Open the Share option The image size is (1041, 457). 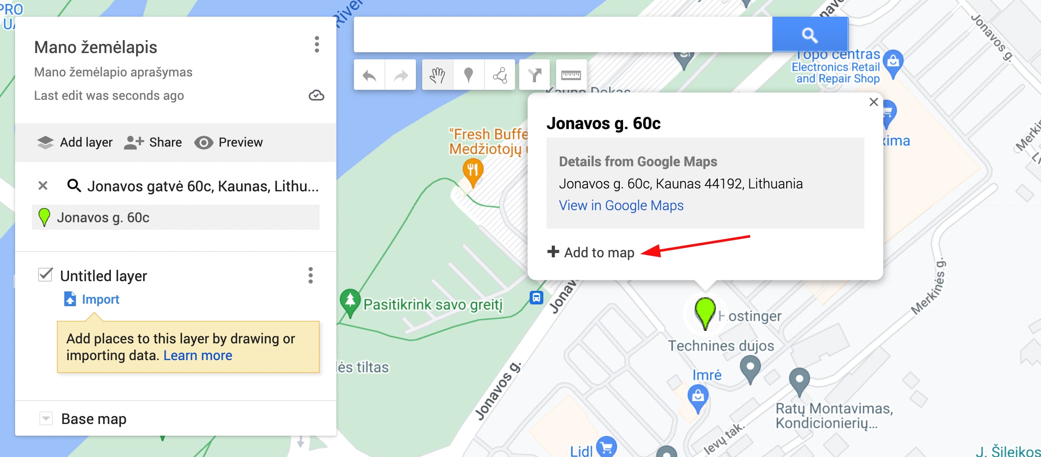point(153,142)
